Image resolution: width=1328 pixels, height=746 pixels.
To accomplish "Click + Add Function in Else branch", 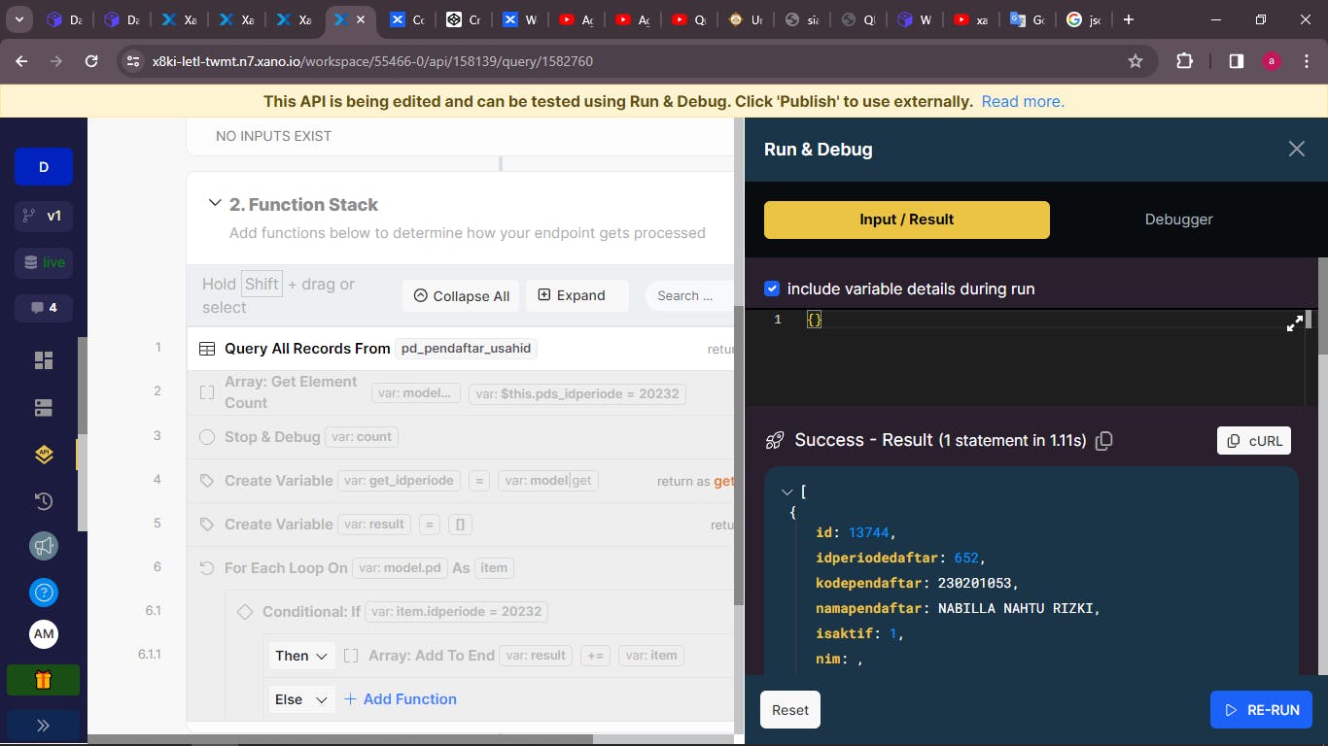I will click(401, 699).
